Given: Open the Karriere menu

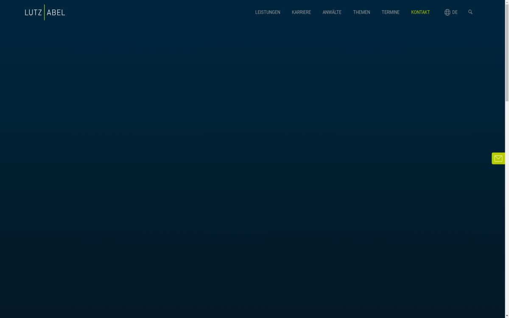Looking at the screenshot, I should tap(301, 12).
